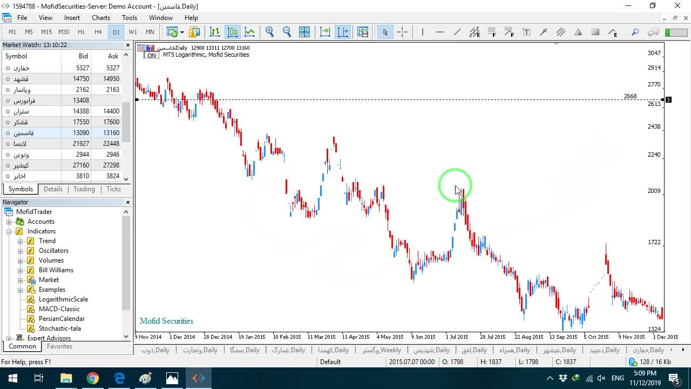The width and height of the screenshot is (691, 389).
Task: Switch to Details tab in Market Watch
Action: [x=53, y=189]
